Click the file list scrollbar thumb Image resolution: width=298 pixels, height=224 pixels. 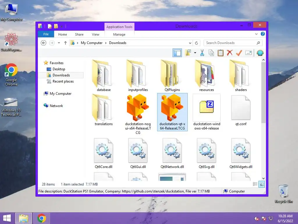263,93
